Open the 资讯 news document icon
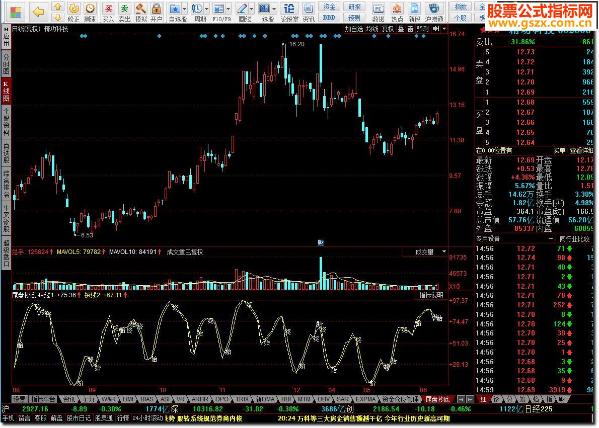Screen dimensions: 599x428 [x=308, y=9]
